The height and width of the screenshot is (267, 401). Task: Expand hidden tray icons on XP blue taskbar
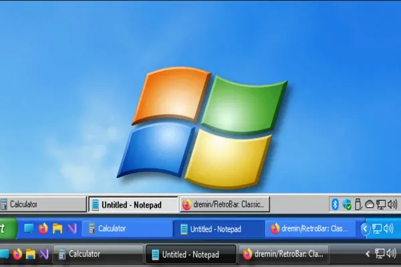point(365,229)
